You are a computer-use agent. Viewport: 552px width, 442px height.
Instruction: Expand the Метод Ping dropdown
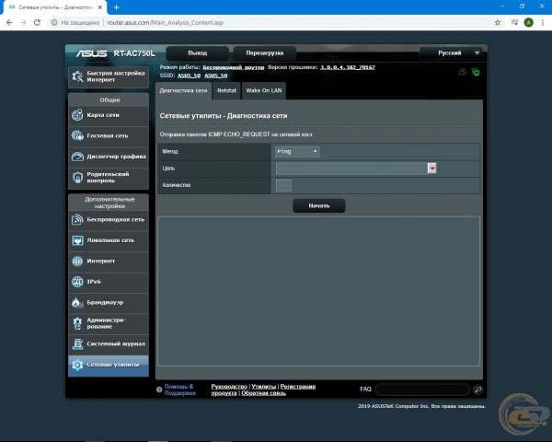pyautogui.click(x=297, y=151)
